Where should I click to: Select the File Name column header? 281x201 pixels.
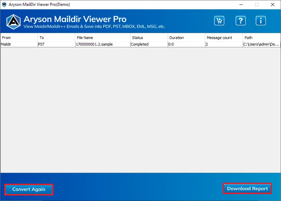tap(103, 38)
